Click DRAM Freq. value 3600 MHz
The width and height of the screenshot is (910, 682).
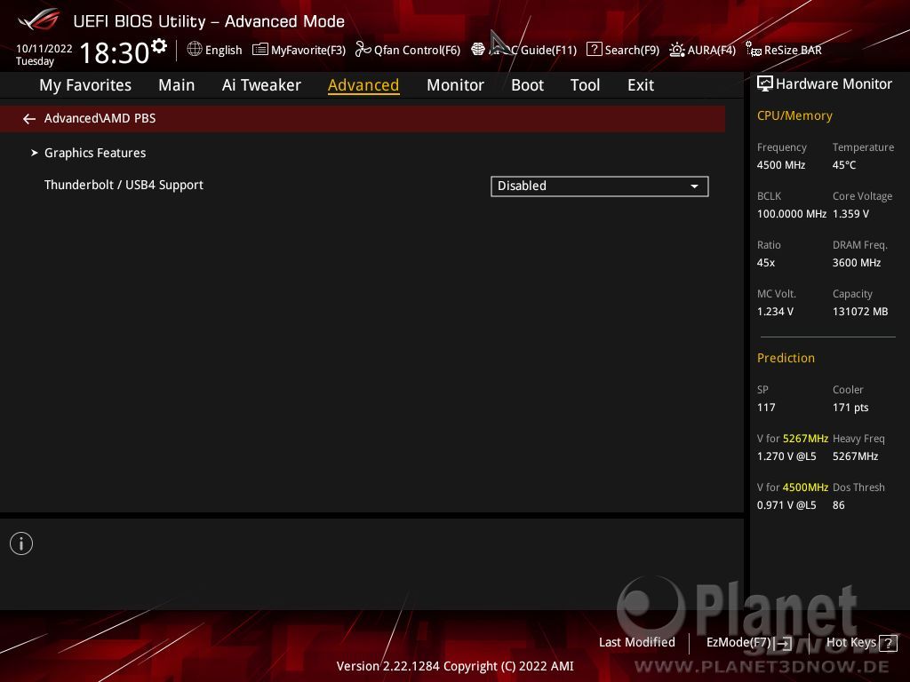coord(857,263)
